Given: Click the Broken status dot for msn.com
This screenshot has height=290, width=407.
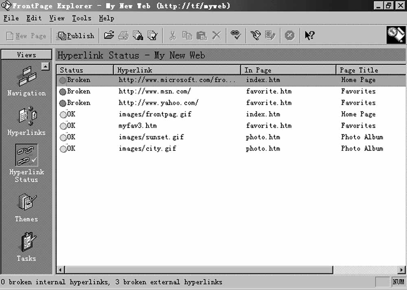Looking at the screenshot, I should pyautogui.click(x=63, y=92).
